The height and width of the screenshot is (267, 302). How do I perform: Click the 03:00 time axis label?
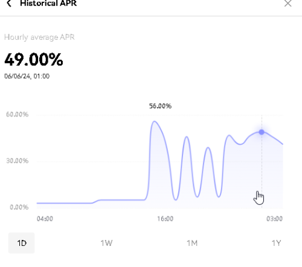[275, 219]
